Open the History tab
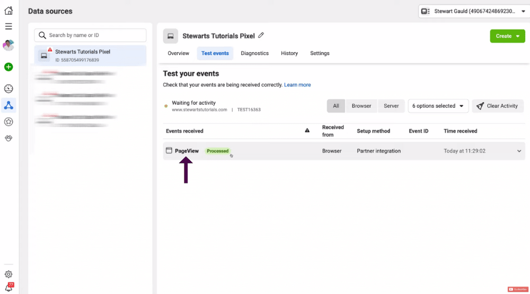530x294 pixels. click(289, 53)
